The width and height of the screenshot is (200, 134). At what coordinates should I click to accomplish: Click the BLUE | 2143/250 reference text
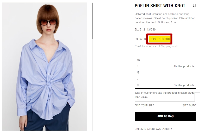(145, 29)
